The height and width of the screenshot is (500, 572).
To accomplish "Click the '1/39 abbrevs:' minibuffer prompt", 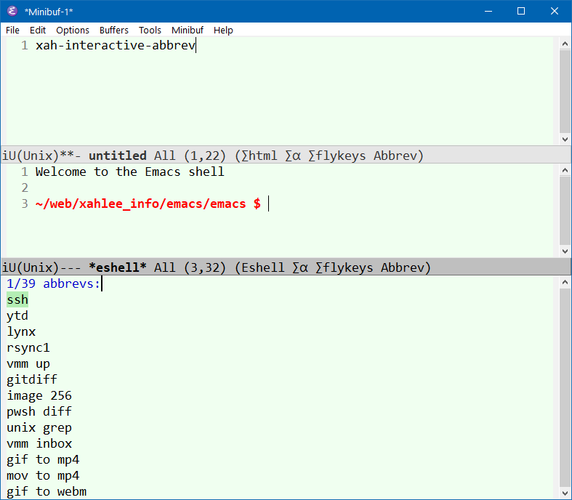I will point(53,283).
